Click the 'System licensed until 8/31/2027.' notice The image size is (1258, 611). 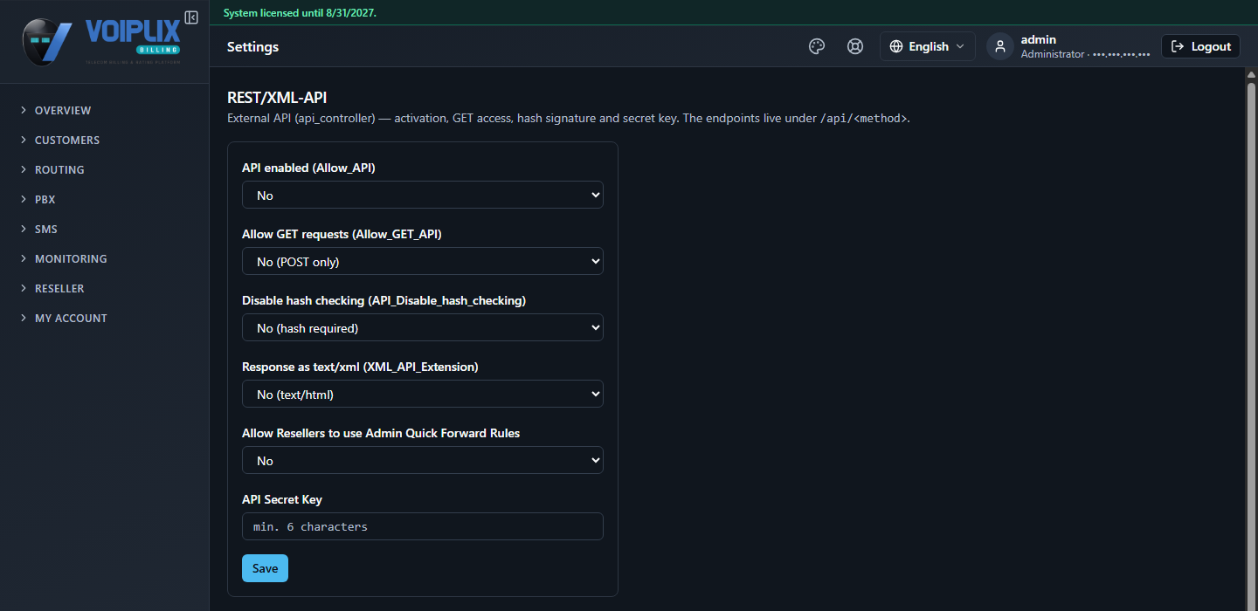click(x=300, y=13)
